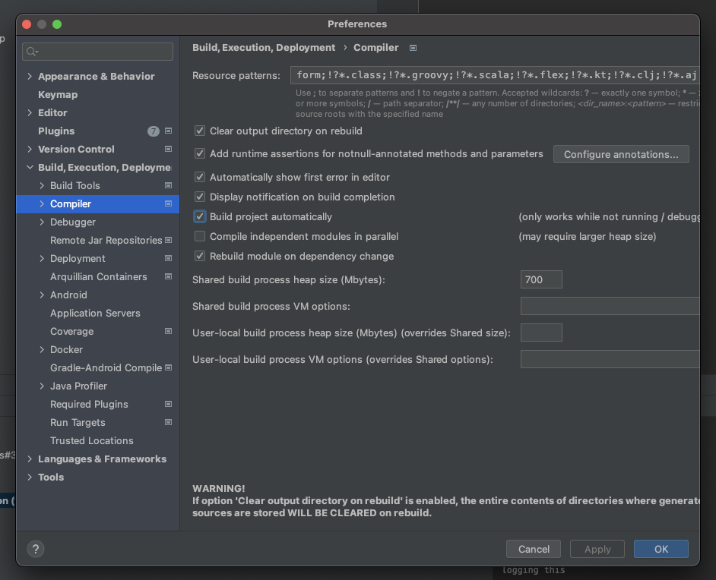
Task: Click project settings icon next to Coverage
Action: [168, 332]
